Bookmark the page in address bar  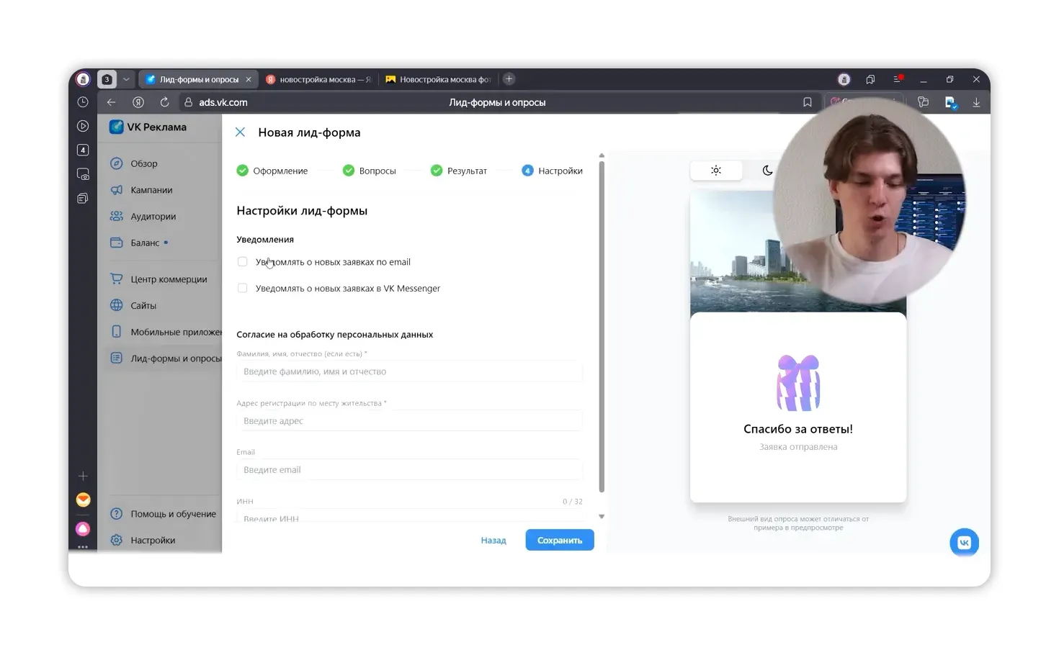click(808, 102)
